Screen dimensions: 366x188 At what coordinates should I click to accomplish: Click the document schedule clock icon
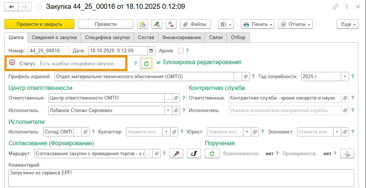[x=142, y=24]
